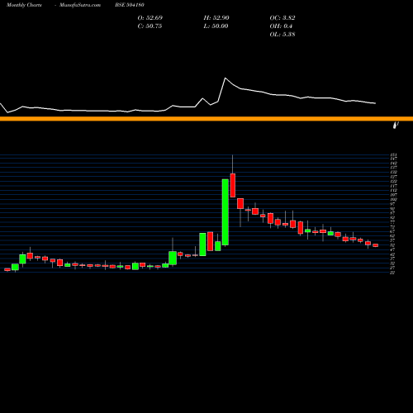Click the last red candlestick at the right end
Viewport: 413px width, 413px height.
pyautogui.click(x=376, y=245)
